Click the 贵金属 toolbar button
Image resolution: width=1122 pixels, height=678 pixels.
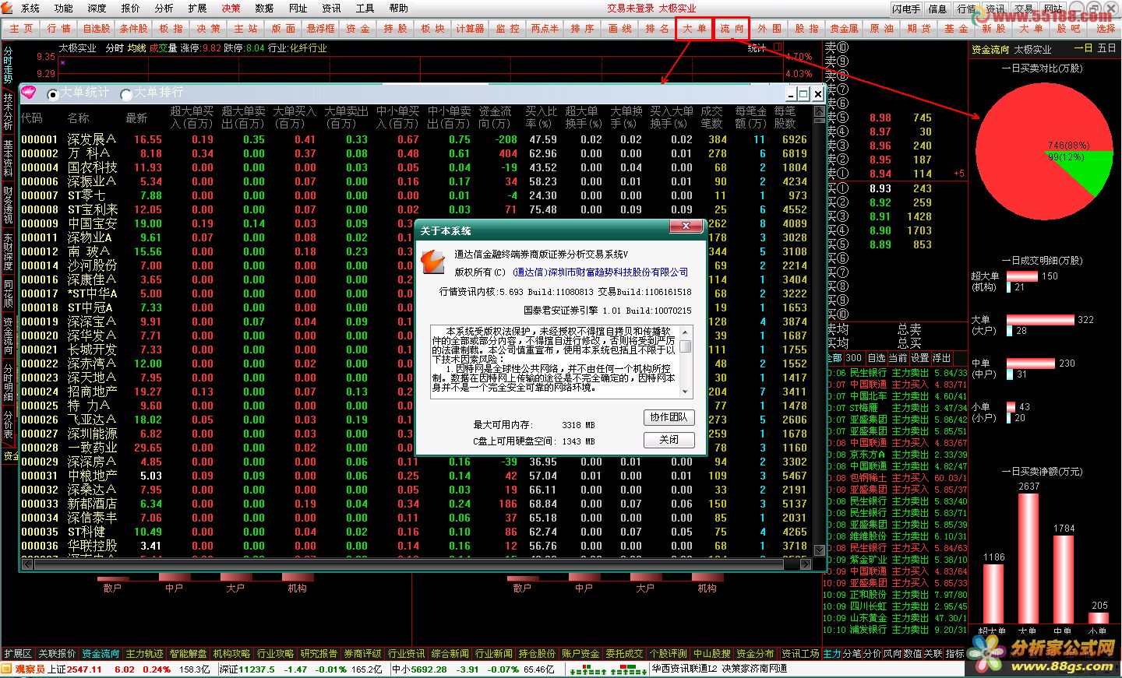[844, 29]
